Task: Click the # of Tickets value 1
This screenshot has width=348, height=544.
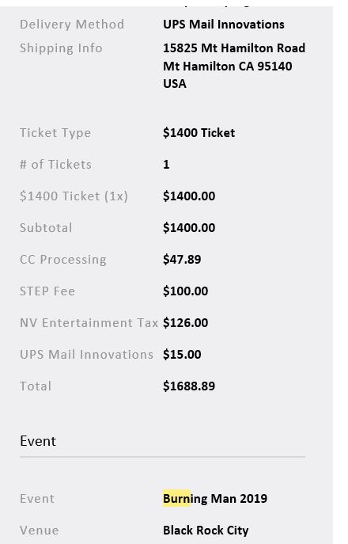Action: tap(166, 165)
